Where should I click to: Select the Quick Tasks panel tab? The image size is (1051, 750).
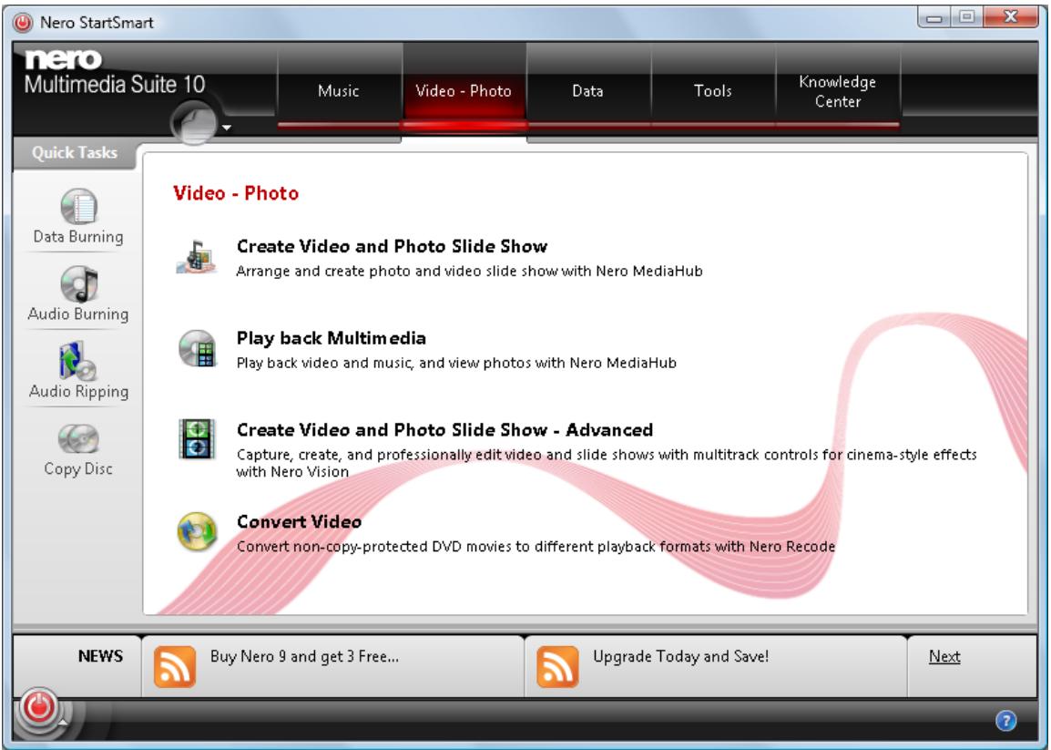point(75,153)
